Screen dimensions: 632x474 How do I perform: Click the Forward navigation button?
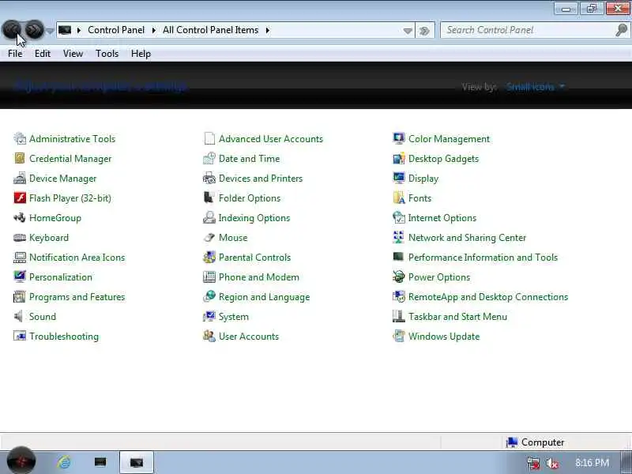click(x=34, y=29)
